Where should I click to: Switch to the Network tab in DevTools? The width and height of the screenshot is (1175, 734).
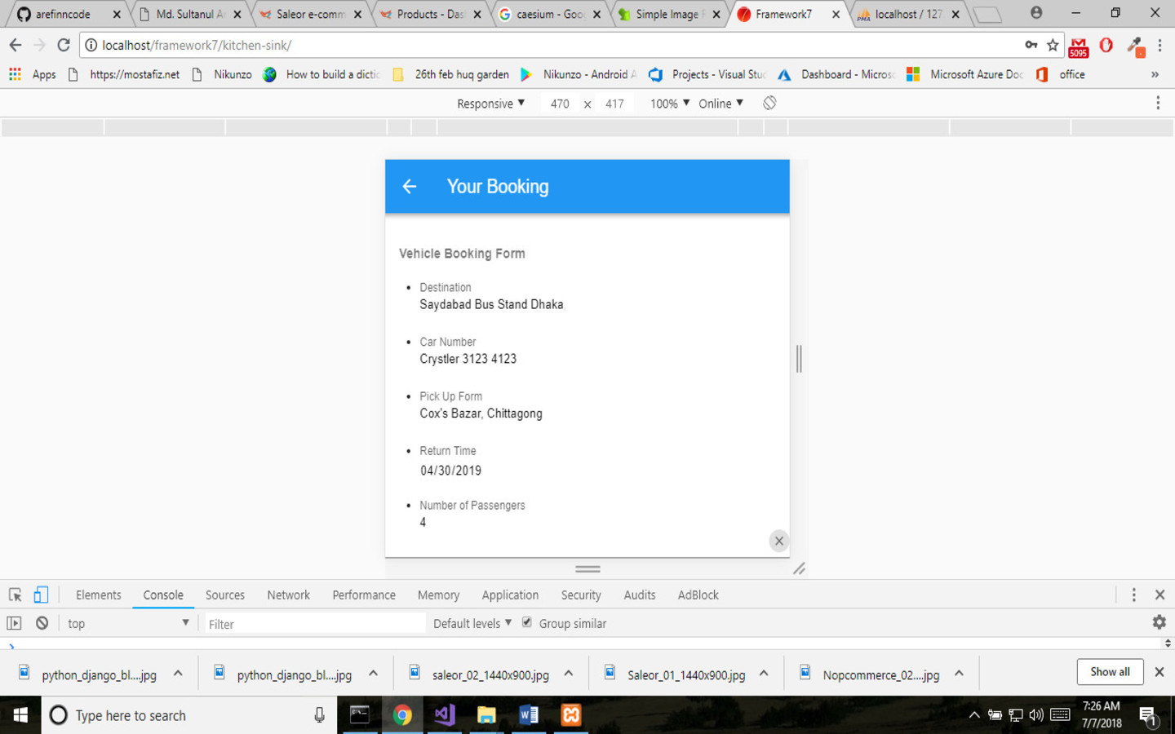288,595
